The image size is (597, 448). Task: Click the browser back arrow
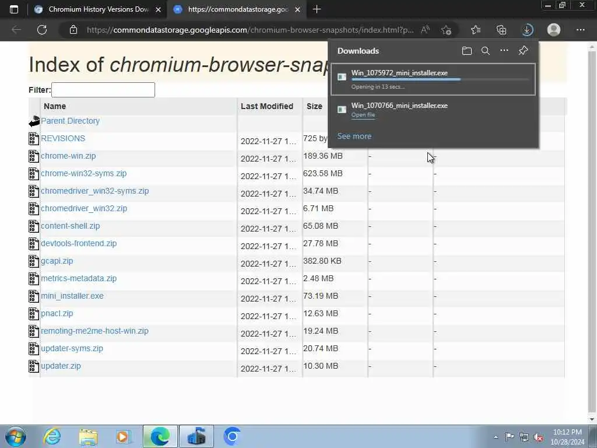point(16,30)
